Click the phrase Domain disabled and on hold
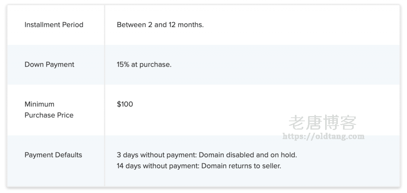The width and height of the screenshot is (407, 193). [x=248, y=155]
